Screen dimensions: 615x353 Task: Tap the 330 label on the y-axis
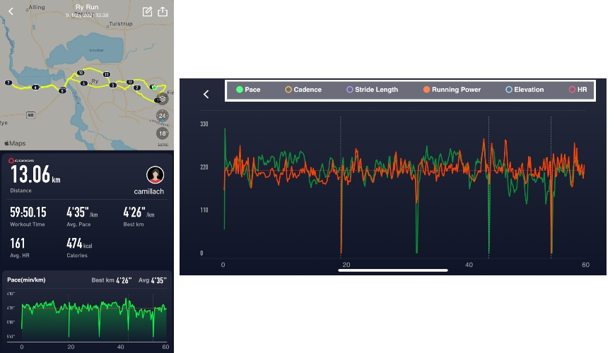coord(204,124)
